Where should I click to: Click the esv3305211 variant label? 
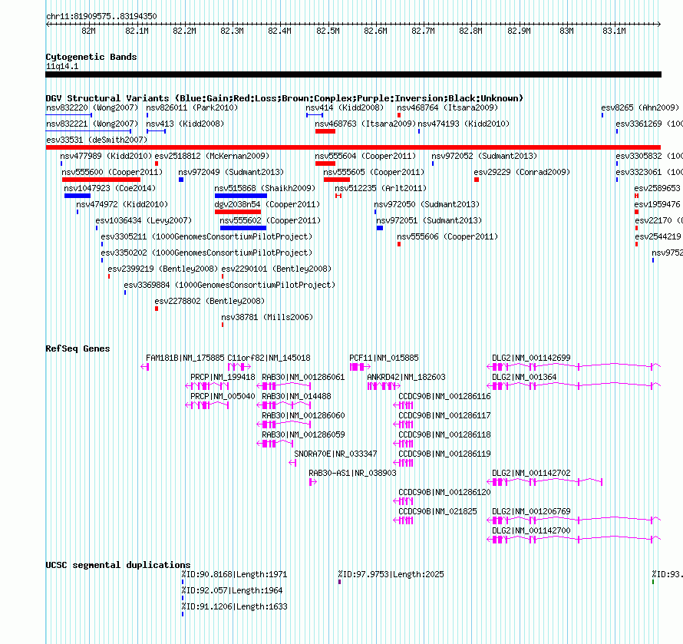[207, 236]
